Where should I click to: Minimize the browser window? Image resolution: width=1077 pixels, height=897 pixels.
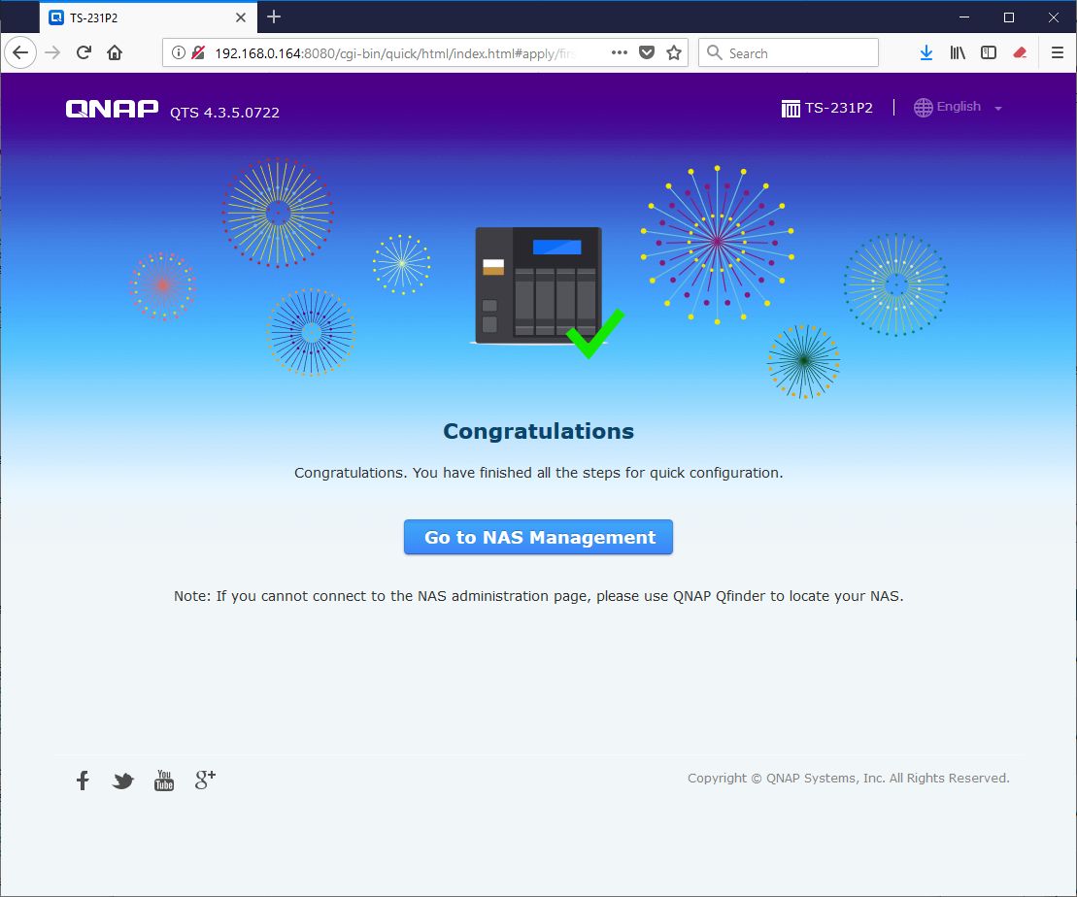click(x=964, y=17)
